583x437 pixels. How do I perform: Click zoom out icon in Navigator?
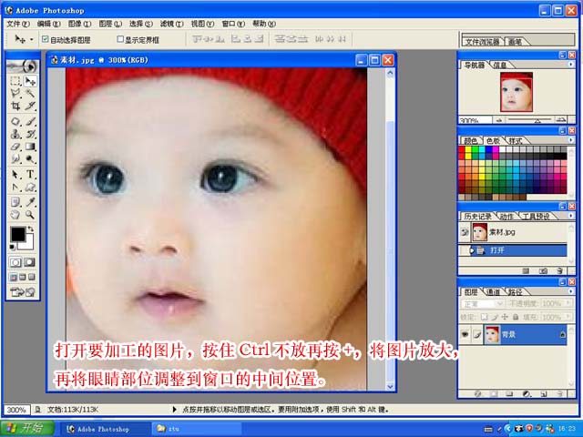click(499, 120)
